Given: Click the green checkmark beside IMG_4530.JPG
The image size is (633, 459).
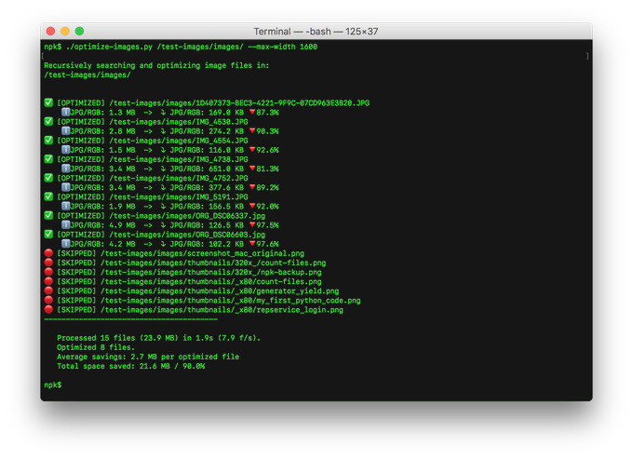Looking at the screenshot, I should 48,121.
